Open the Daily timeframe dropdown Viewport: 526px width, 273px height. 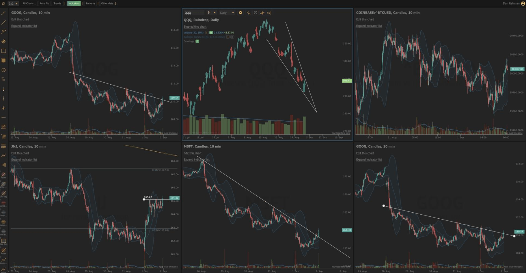click(x=227, y=13)
